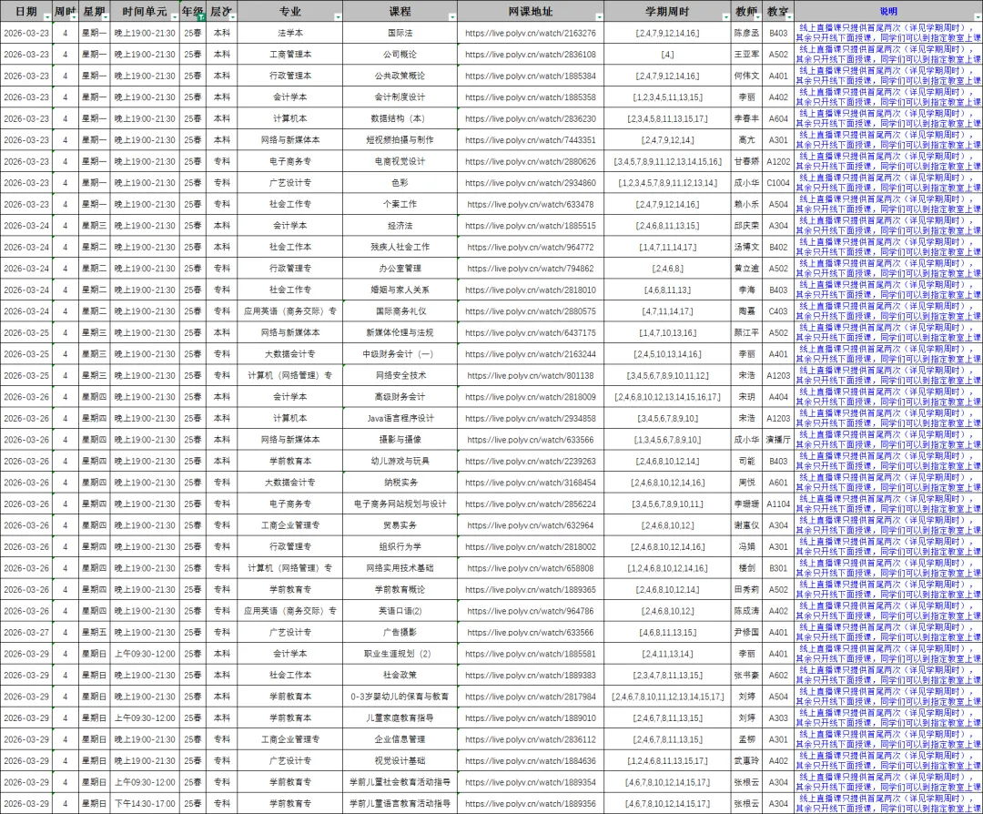The height and width of the screenshot is (814, 983).
Task: Open the 说明 link in the 纳税实务 row
Action: point(888,483)
